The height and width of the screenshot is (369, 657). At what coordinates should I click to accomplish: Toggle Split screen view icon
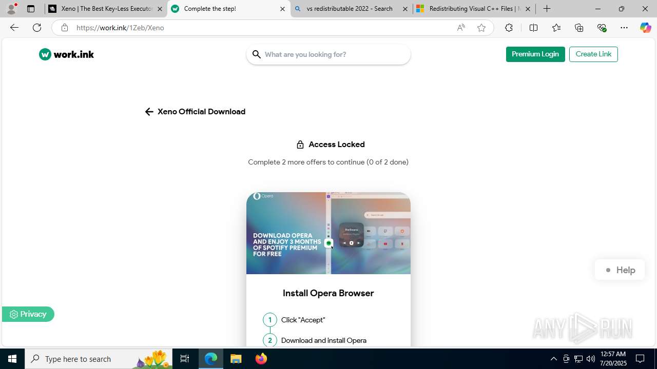pyautogui.click(x=533, y=28)
